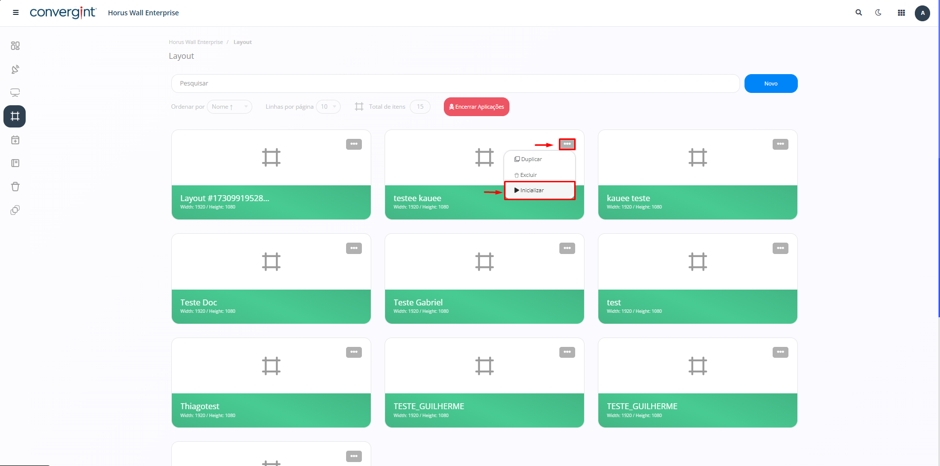Open the user avatar menu
Viewport: 940px width, 466px height.
coord(922,13)
